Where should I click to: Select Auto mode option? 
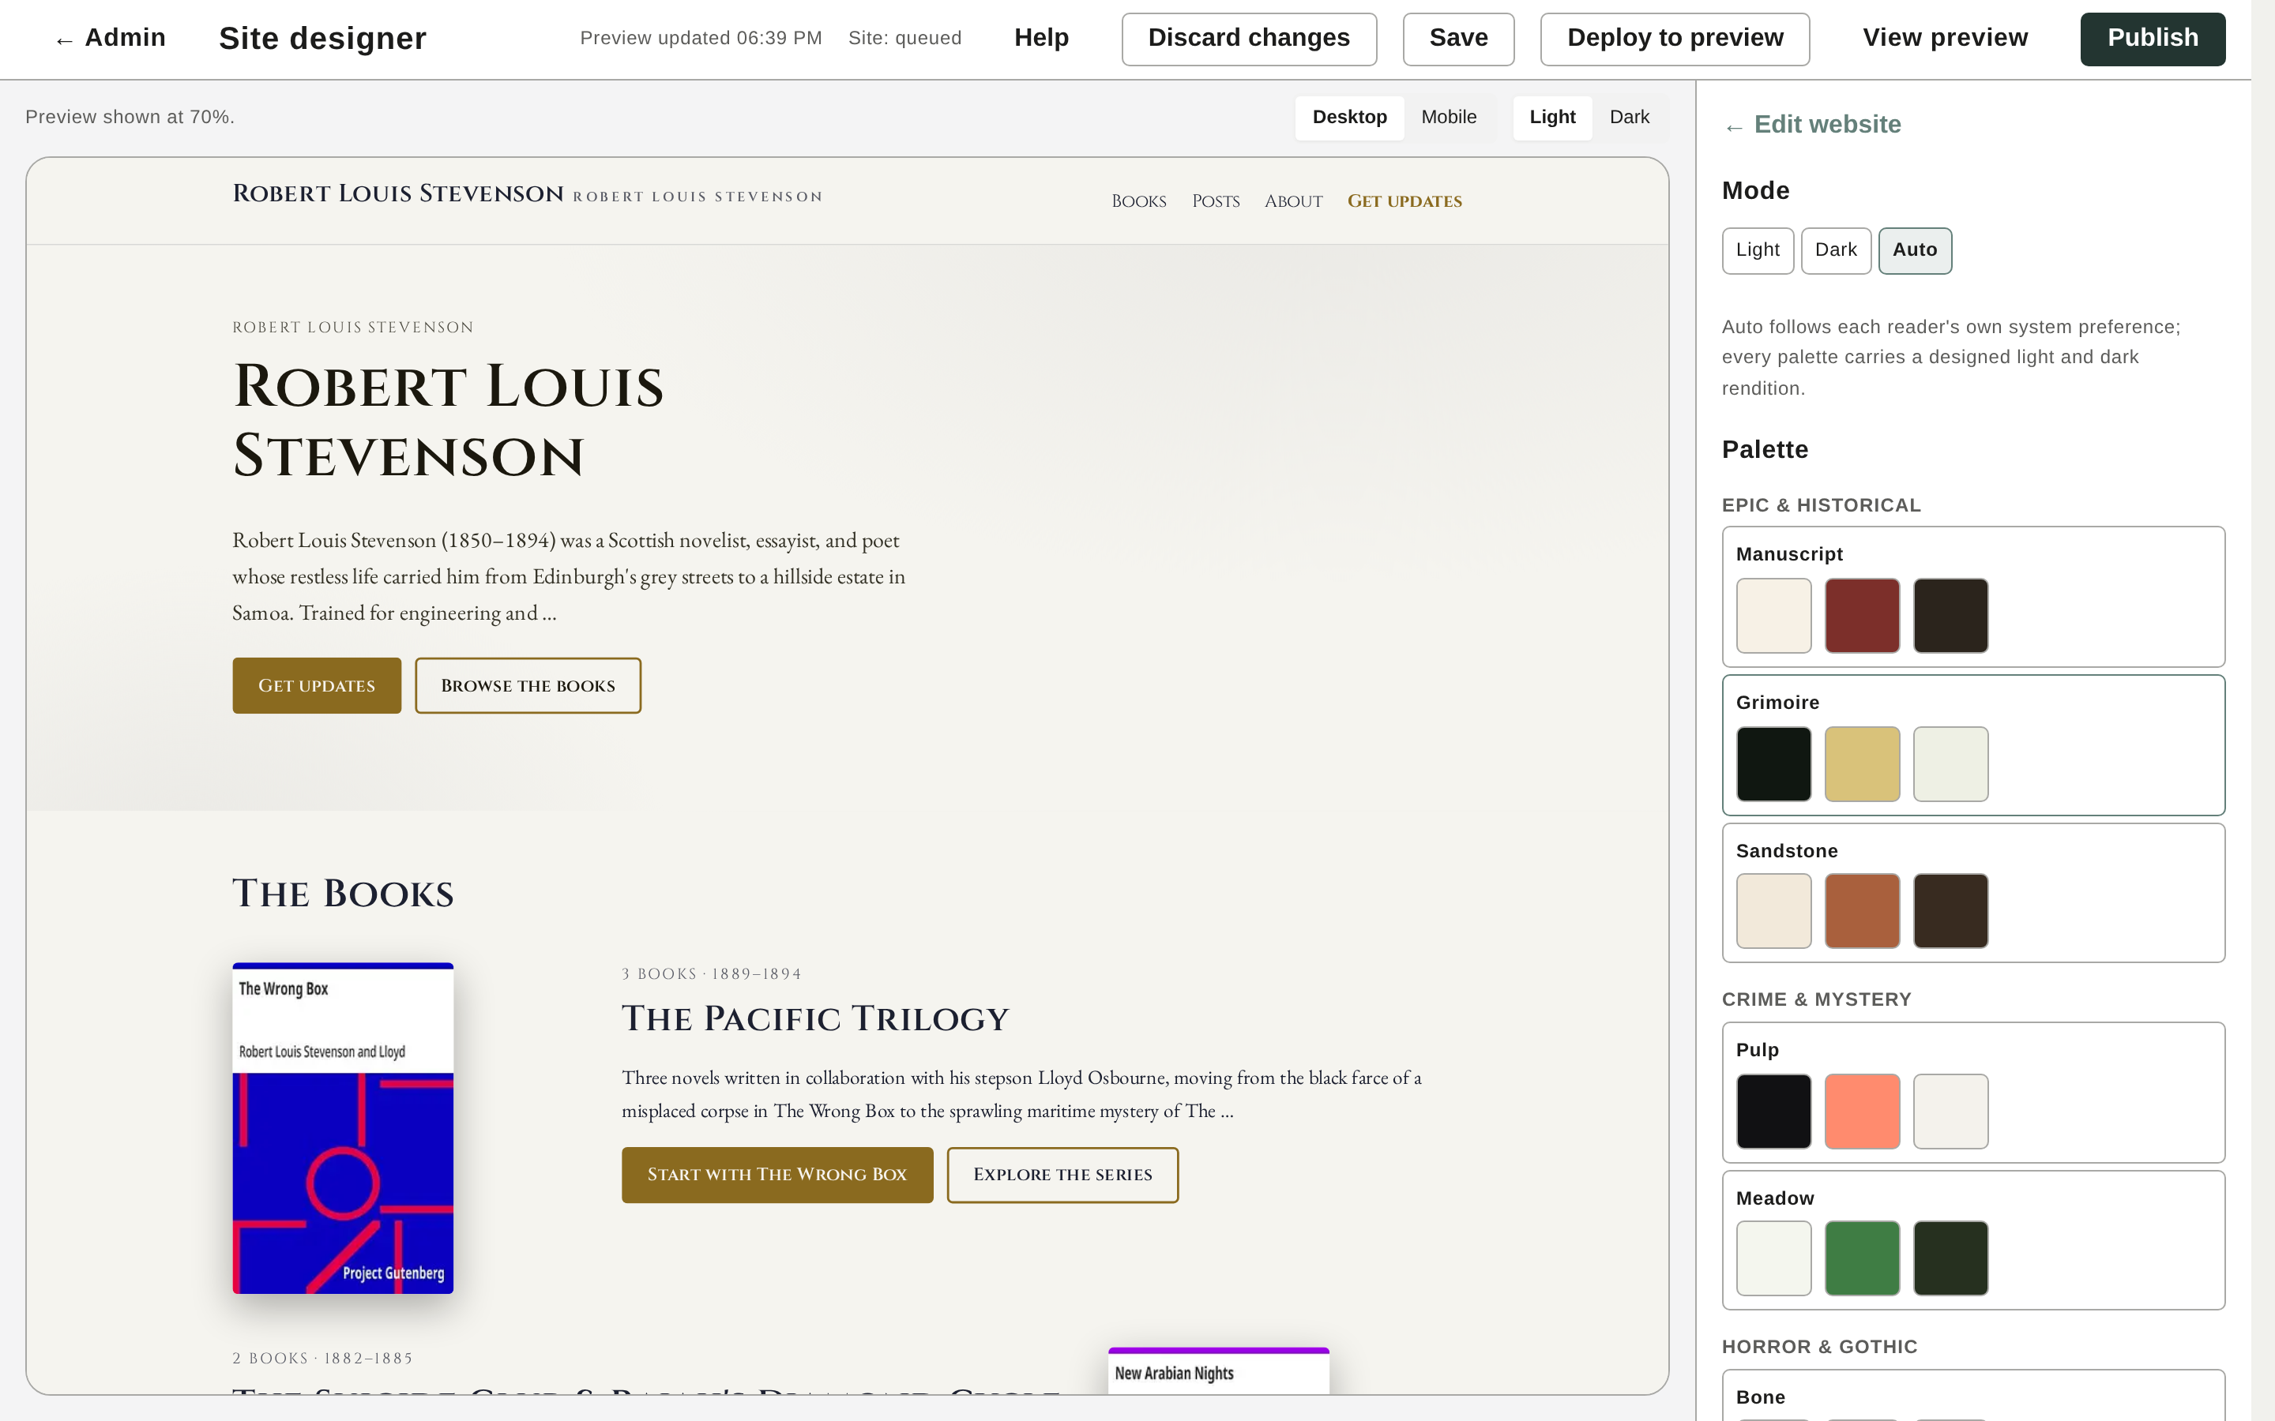pos(1914,250)
